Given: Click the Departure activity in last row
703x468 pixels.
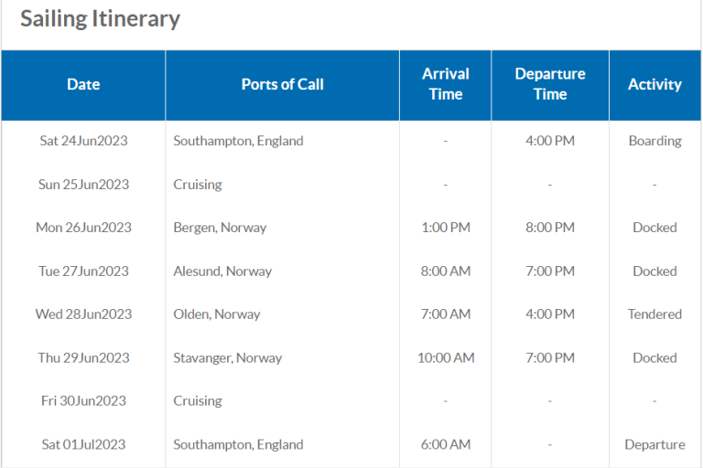Looking at the screenshot, I should click(x=654, y=444).
